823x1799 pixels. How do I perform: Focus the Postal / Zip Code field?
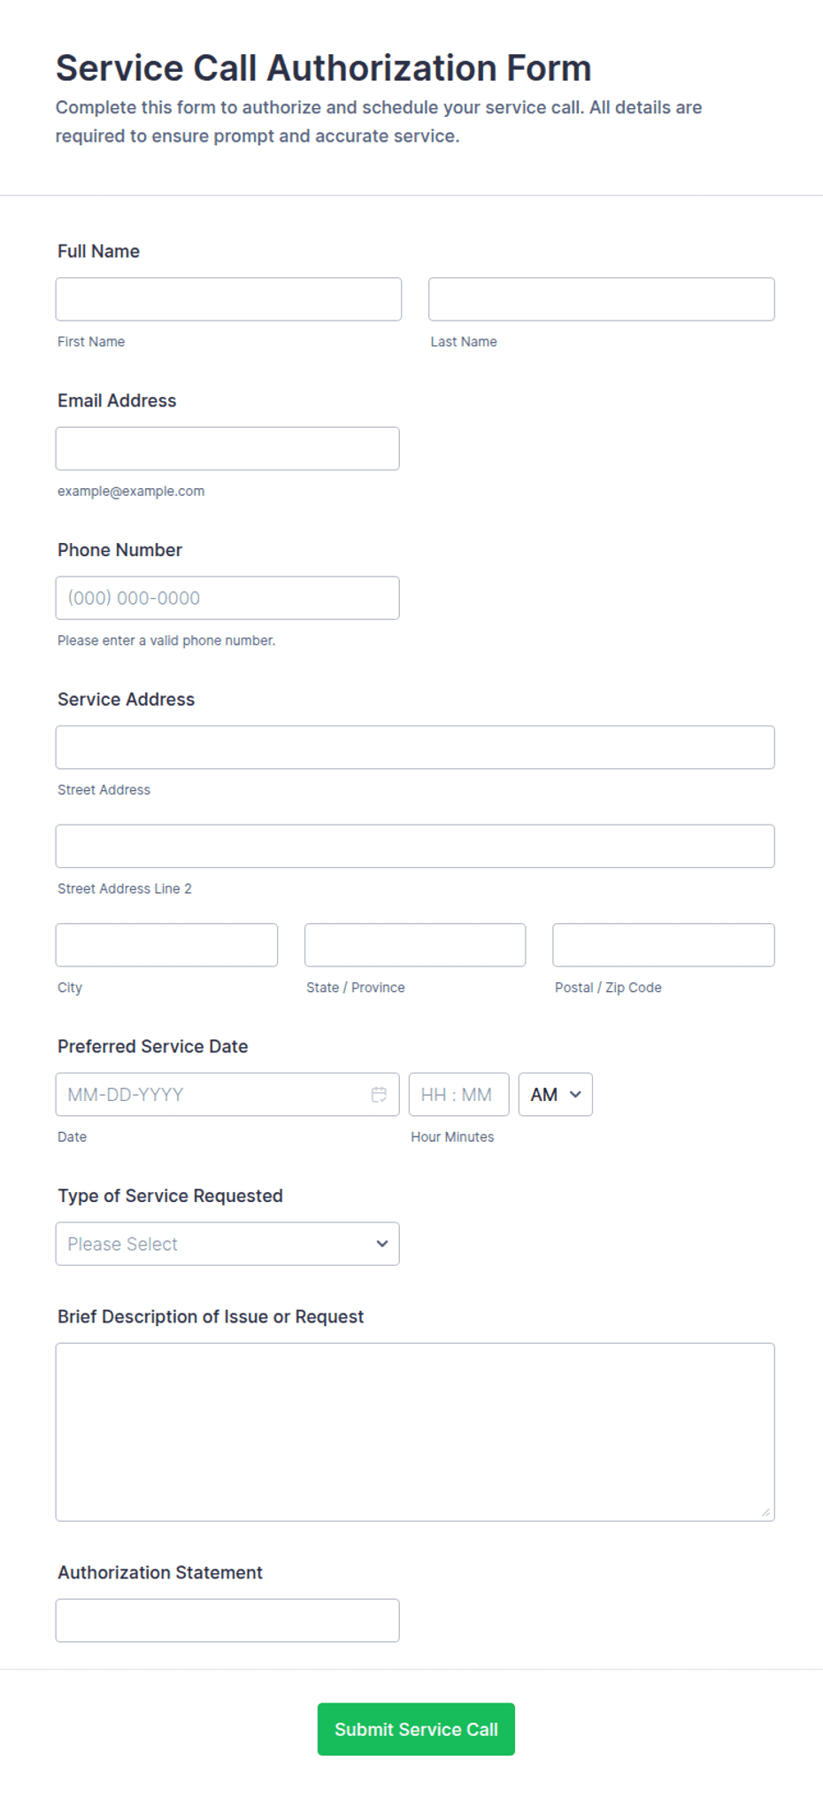coord(664,945)
